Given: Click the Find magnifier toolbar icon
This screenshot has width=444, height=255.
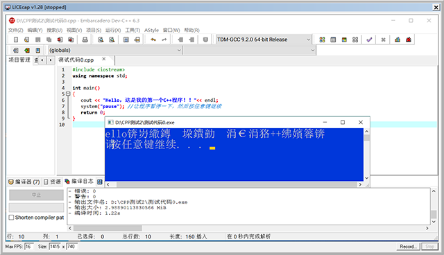Looking at the screenshot, I should click(x=101, y=40).
